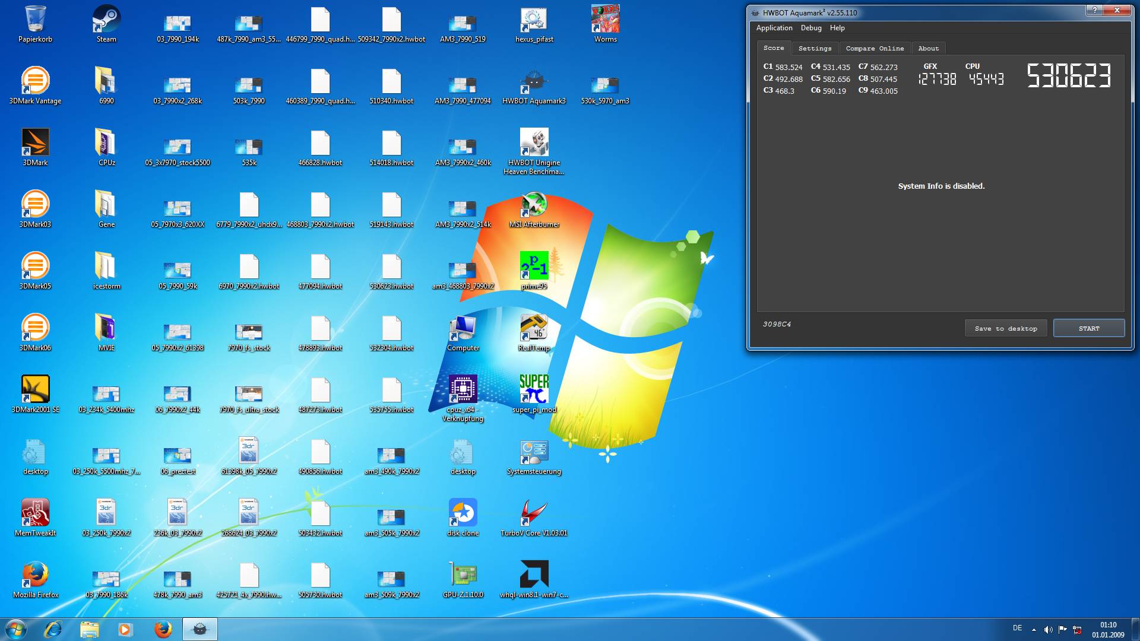Open the Mozilla Firefox desktop shortcut
Screen dimensions: 1140x641
point(35,579)
